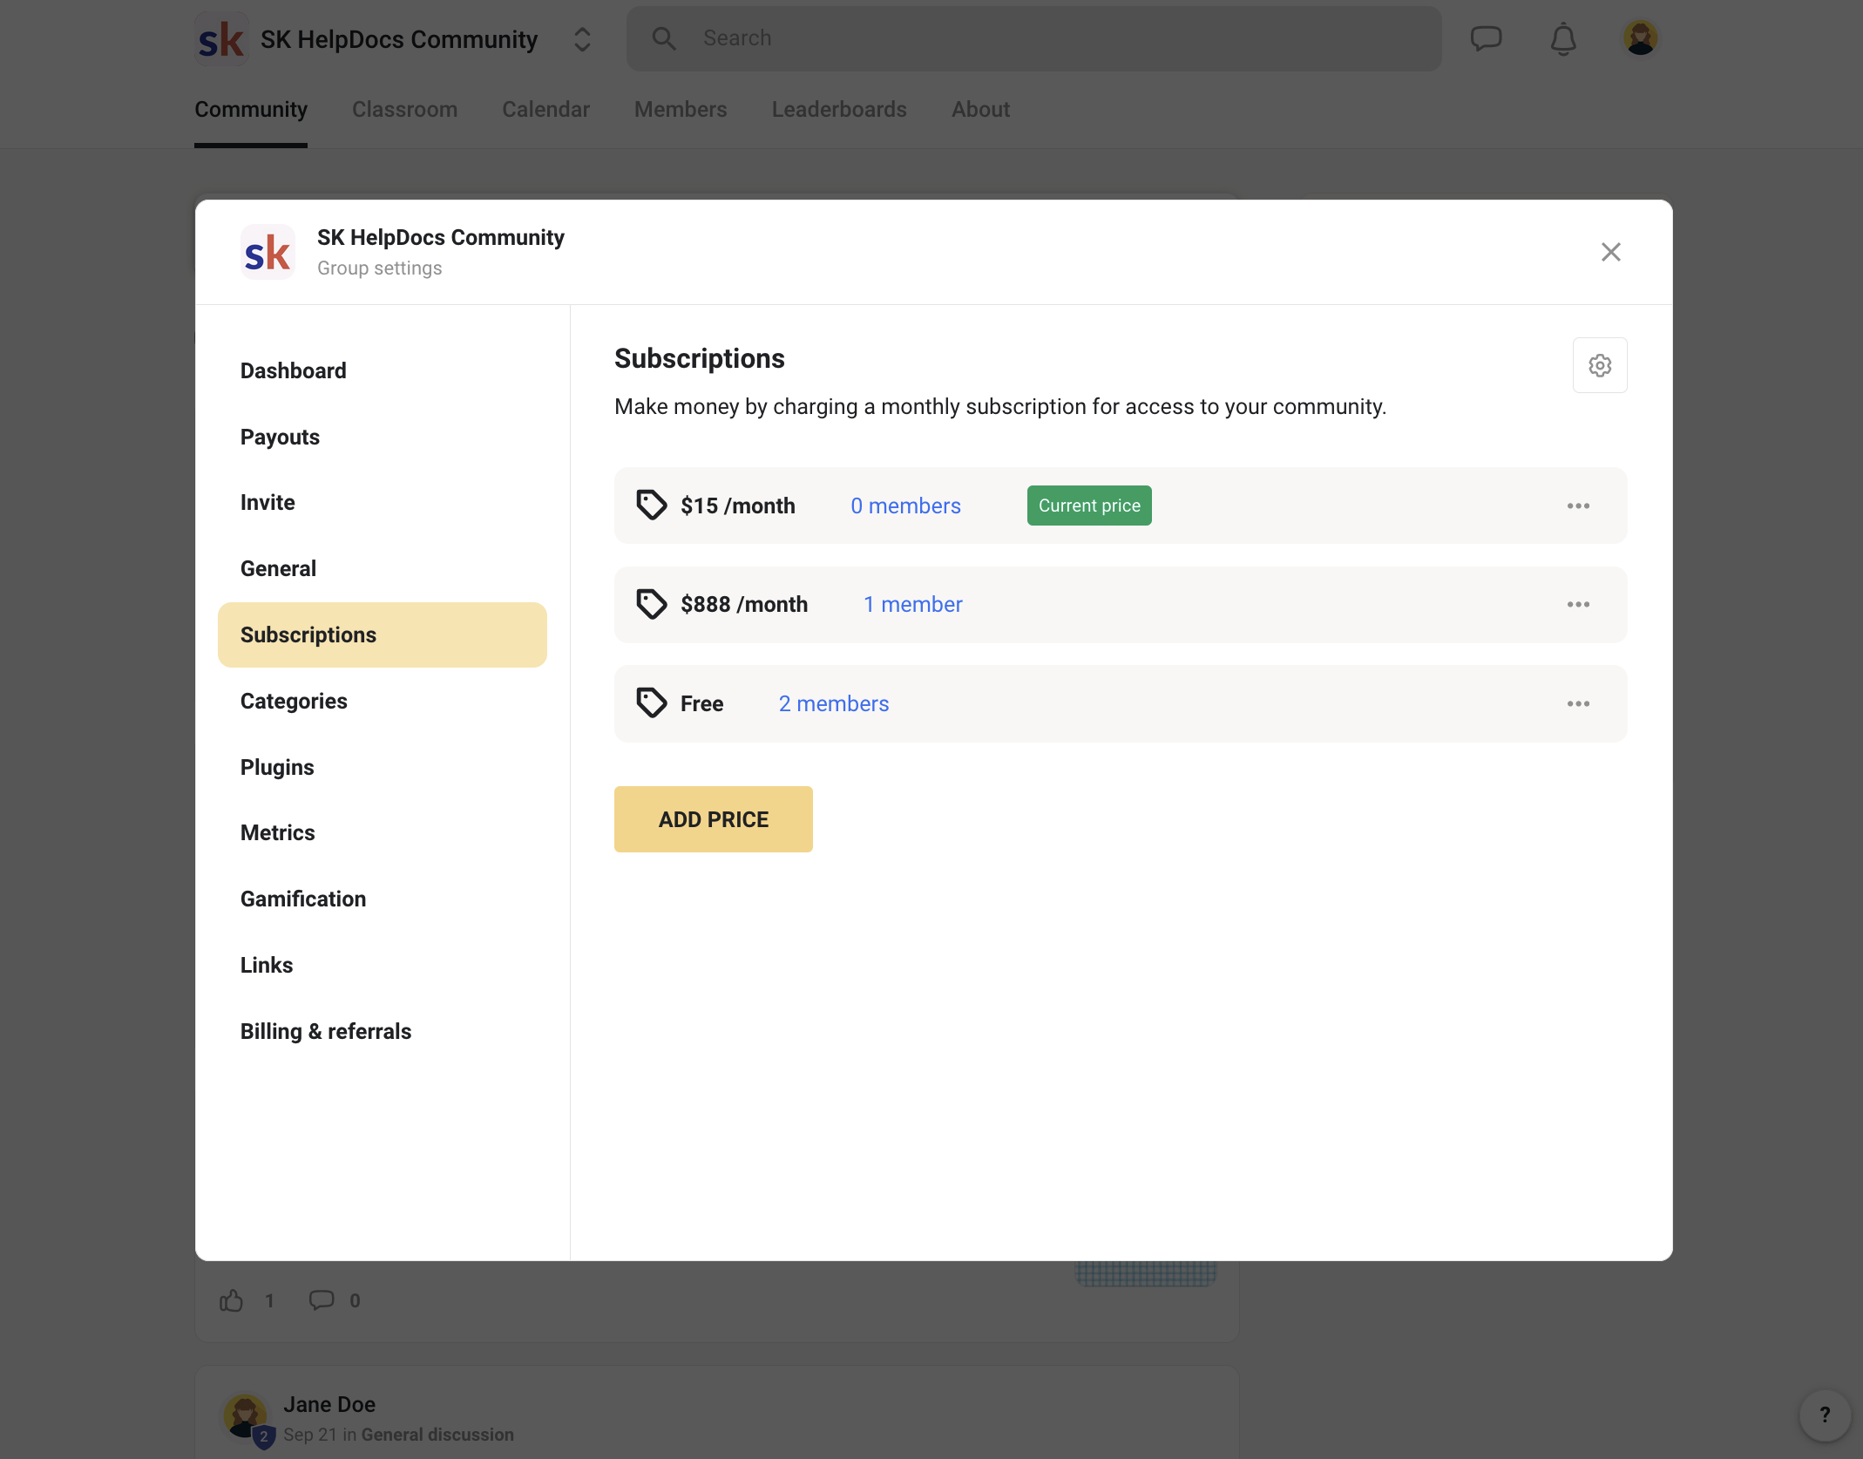Click the magnifier icon in the search bar
Screen dimensions: 1863x1459
pyautogui.click(x=664, y=38)
